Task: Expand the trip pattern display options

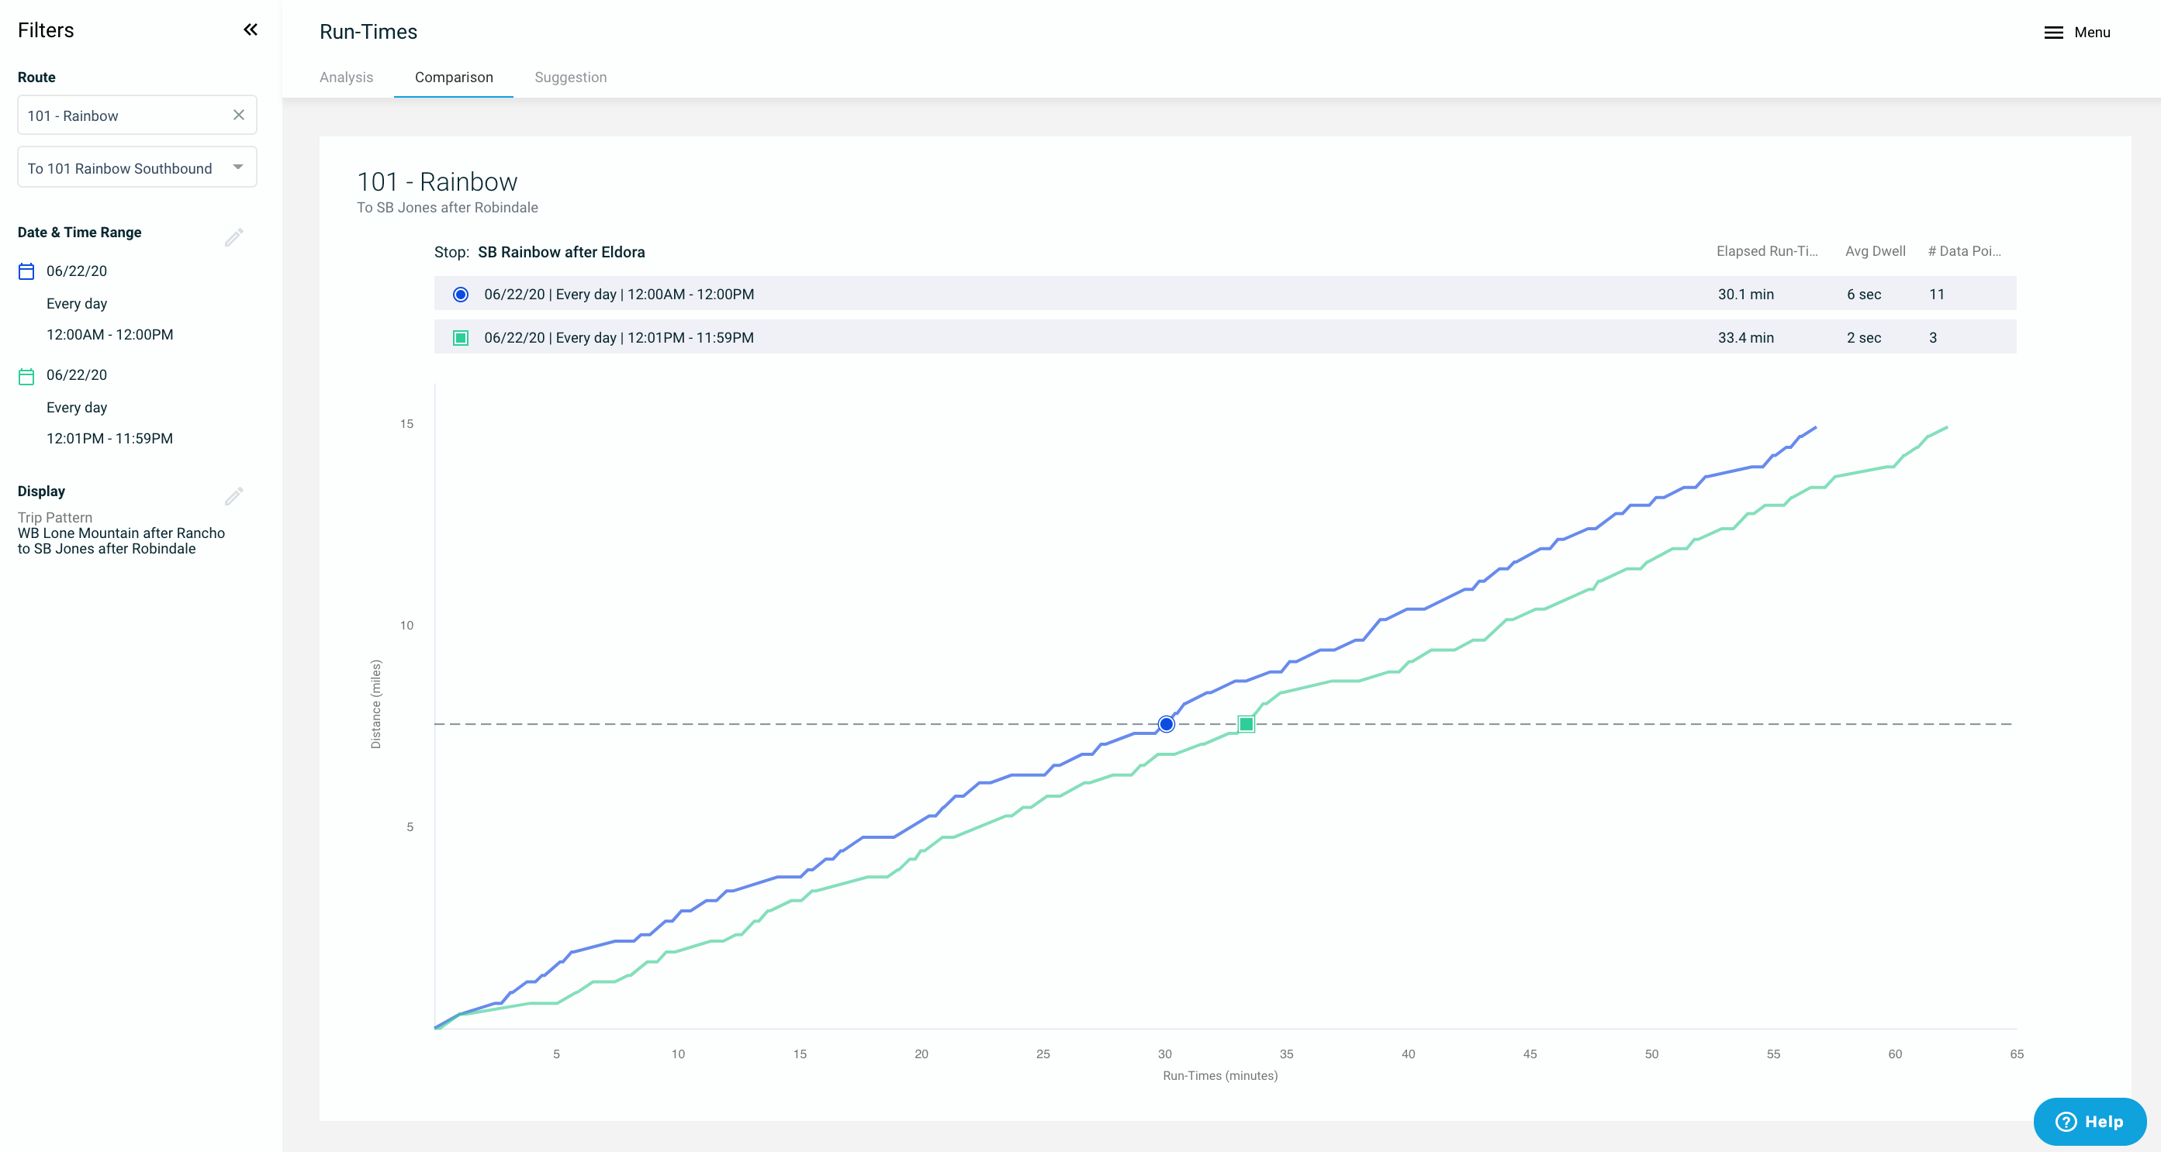Action: (x=234, y=496)
